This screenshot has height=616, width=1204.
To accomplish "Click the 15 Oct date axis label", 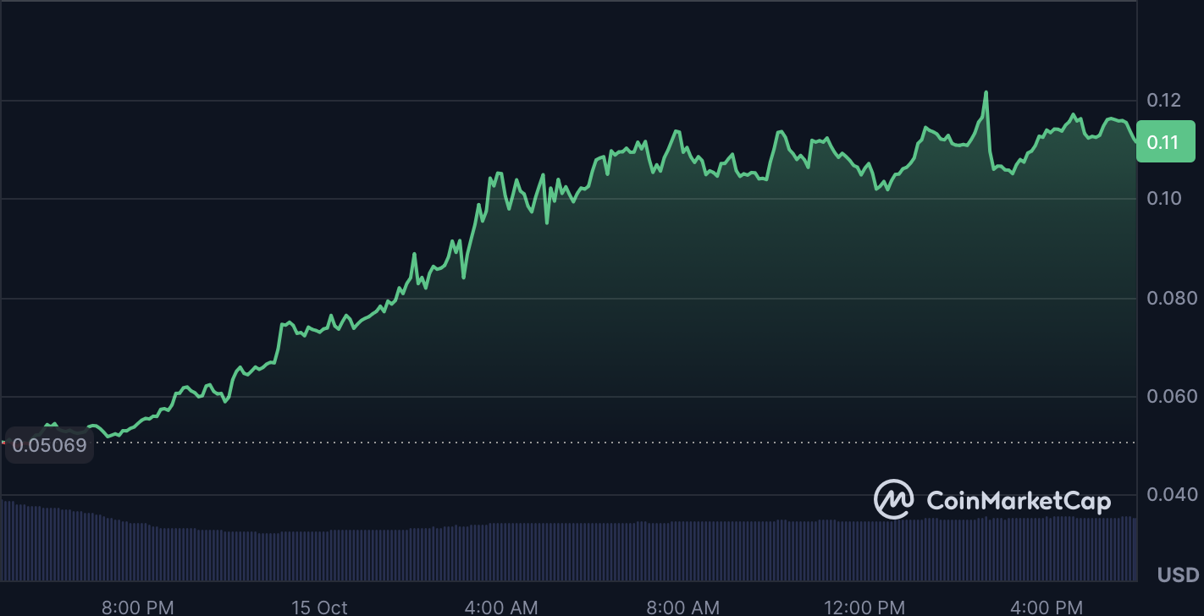I will pos(319,607).
